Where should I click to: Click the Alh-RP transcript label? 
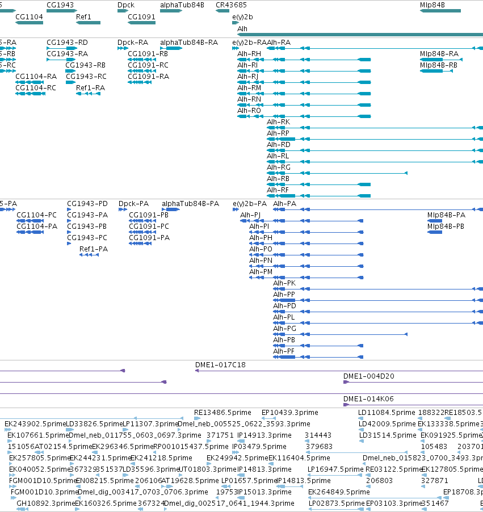click(x=278, y=133)
